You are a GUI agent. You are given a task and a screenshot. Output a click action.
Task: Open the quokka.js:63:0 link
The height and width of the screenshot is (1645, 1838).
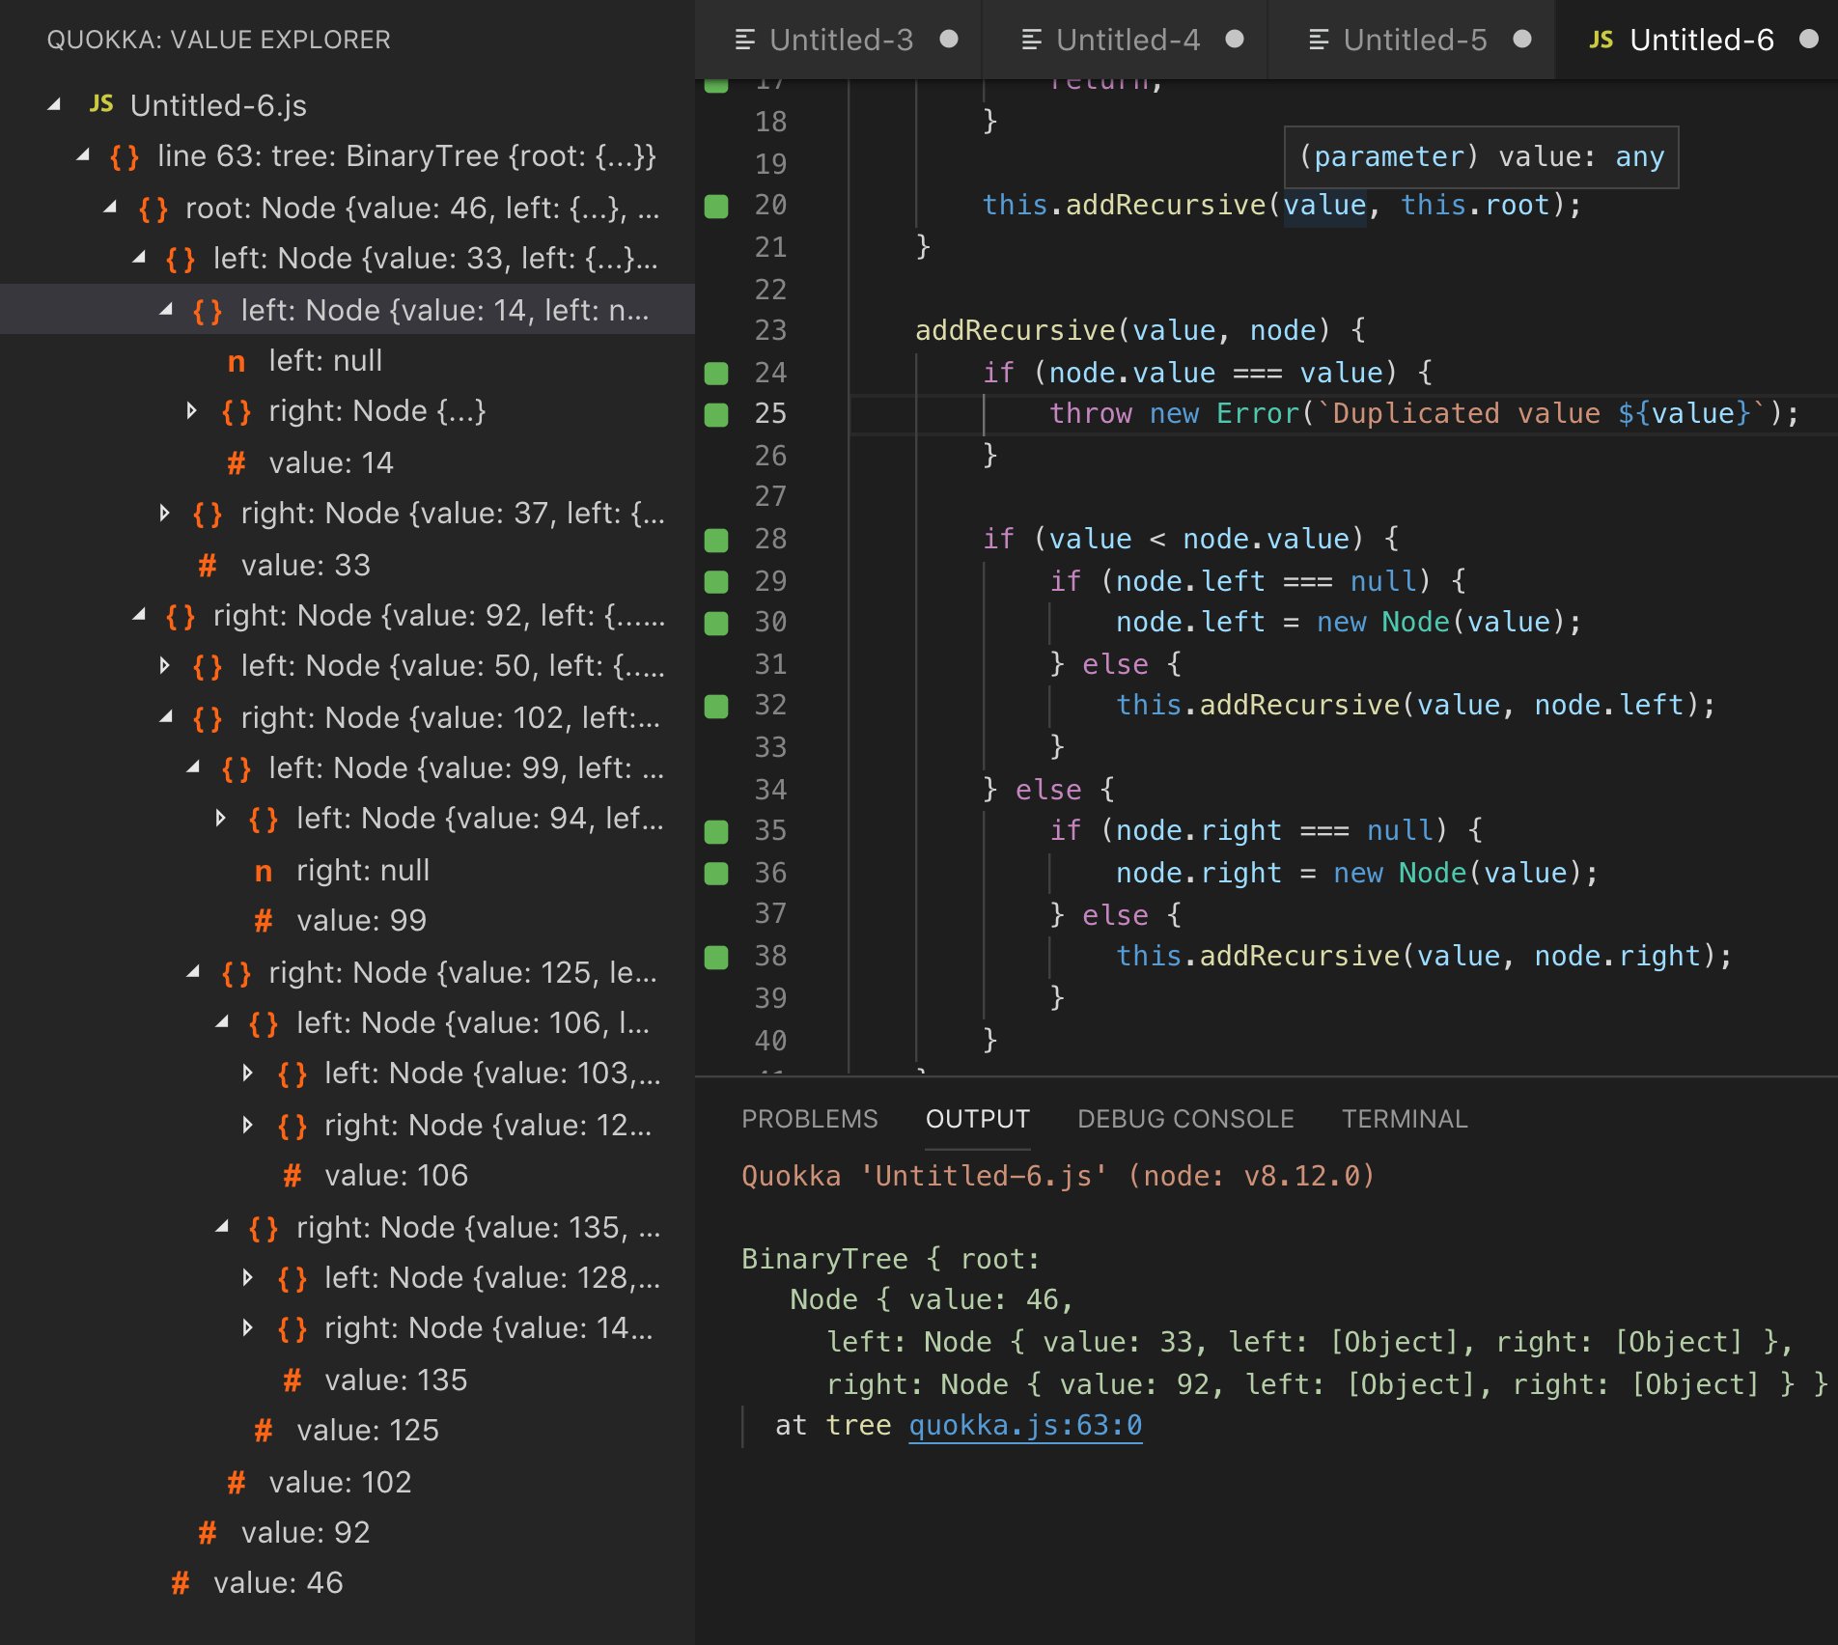click(1025, 1426)
